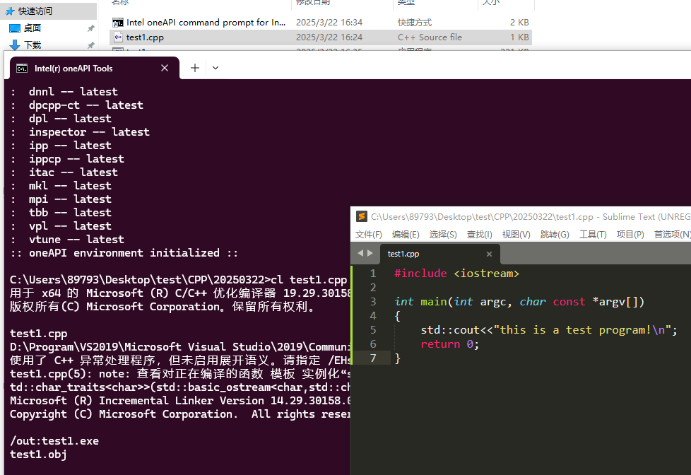
Task: Open the terminal profile dropdown chevron
Action: 215,68
